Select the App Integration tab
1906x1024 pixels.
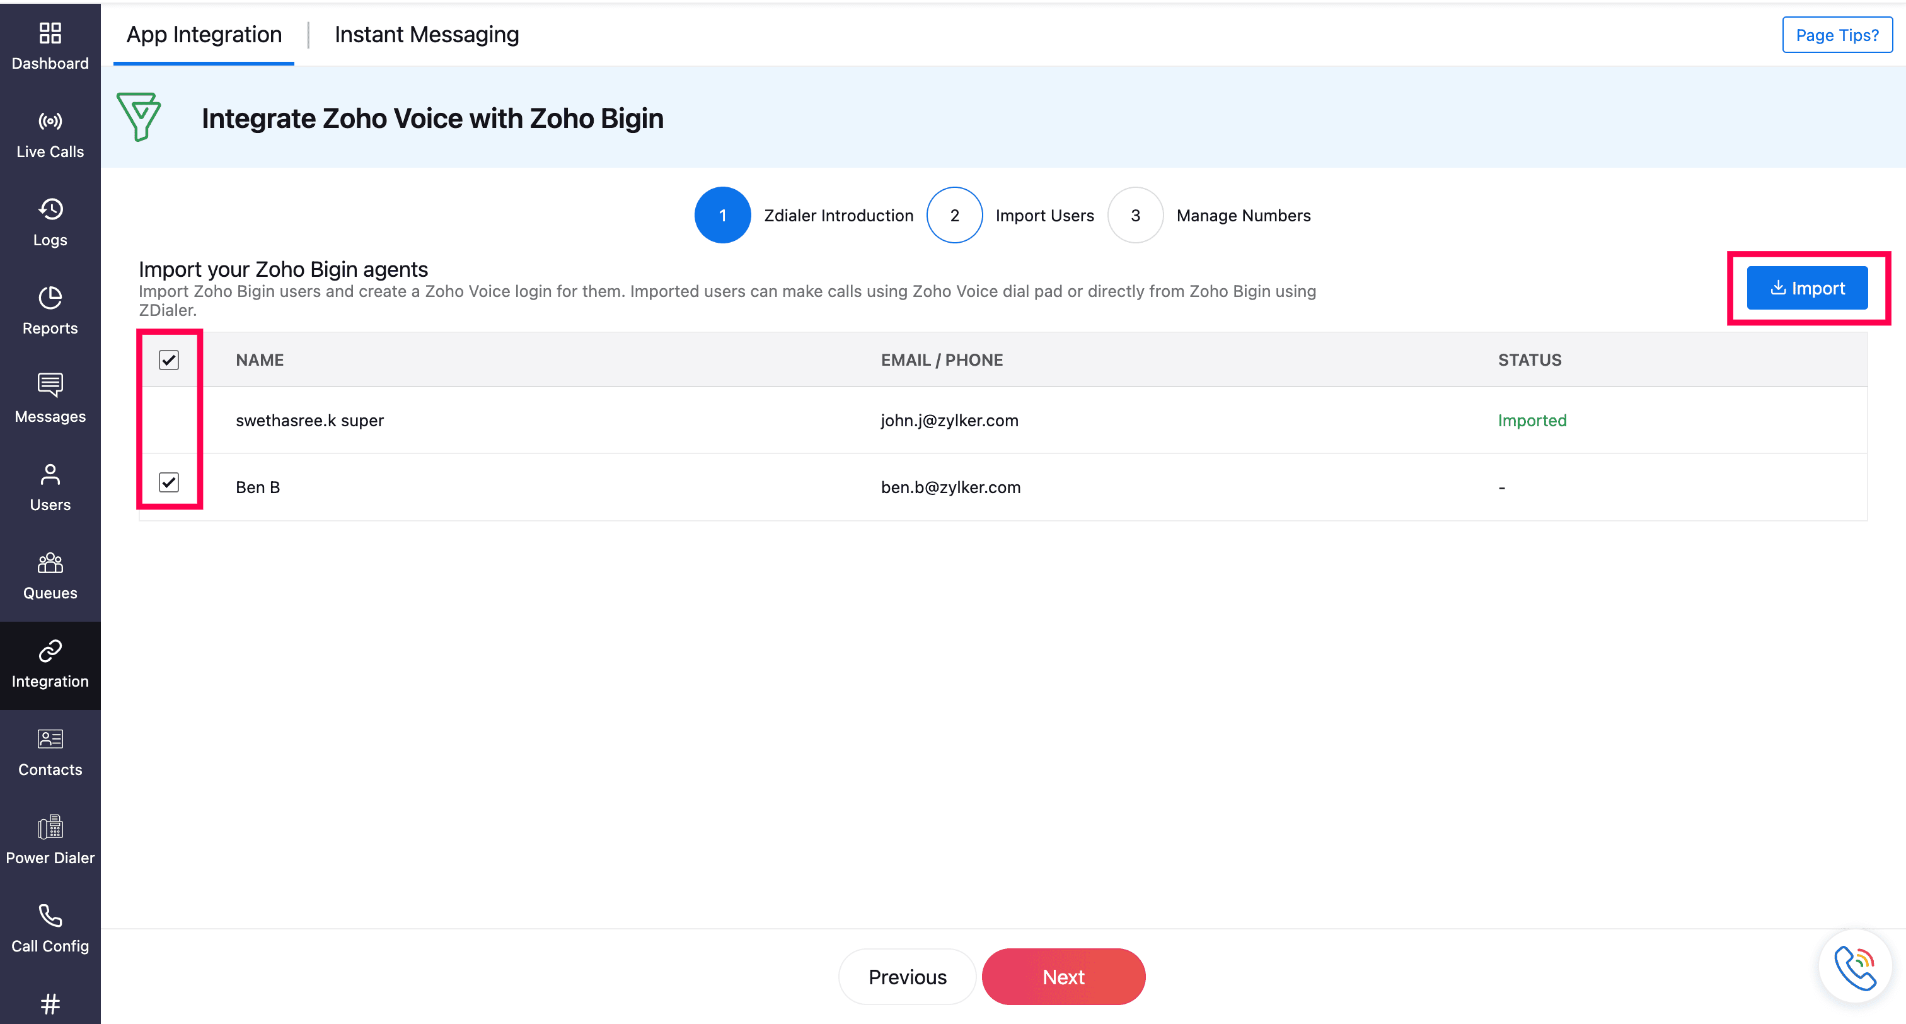(x=204, y=35)
